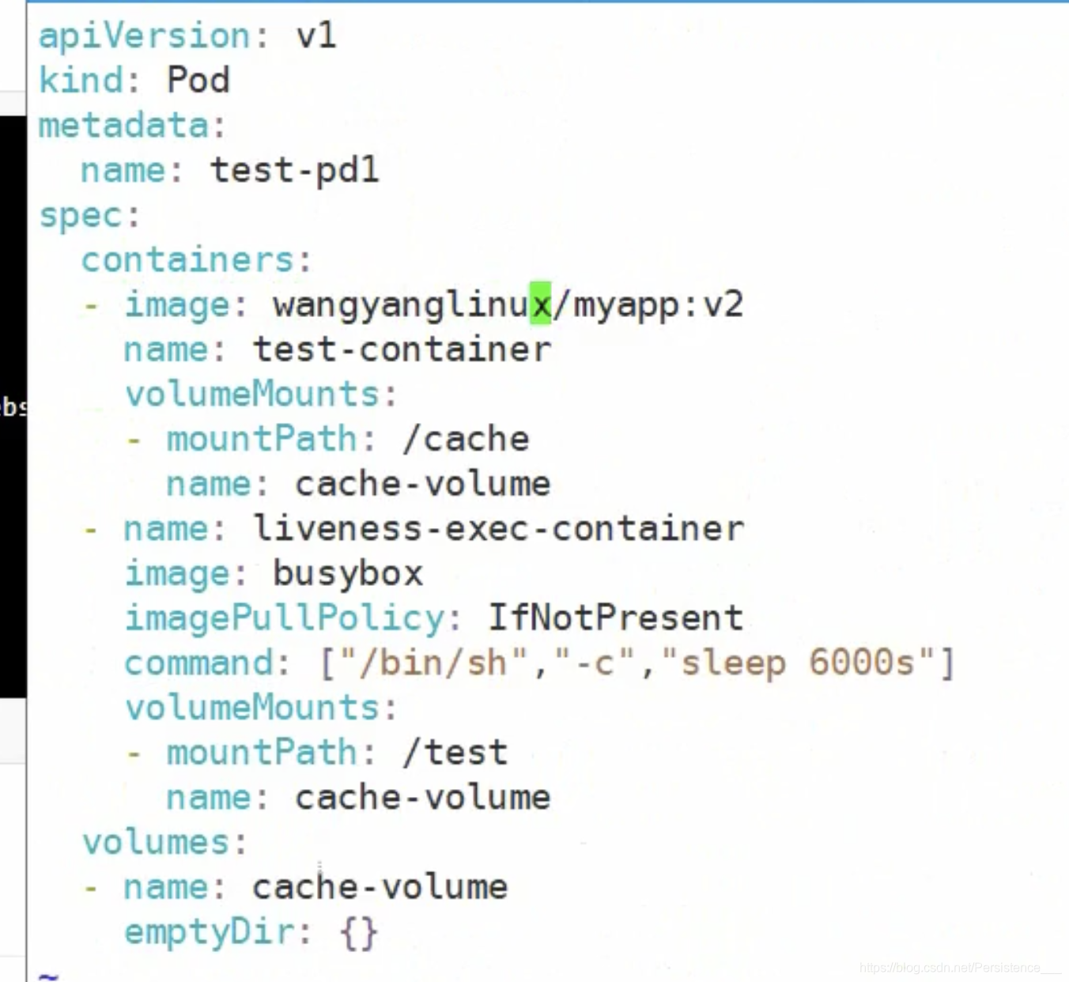Viewport: 1069px width, 982px height.
Task: Select the pod name 'test-pd1'
Action: (x=295, y=170)
